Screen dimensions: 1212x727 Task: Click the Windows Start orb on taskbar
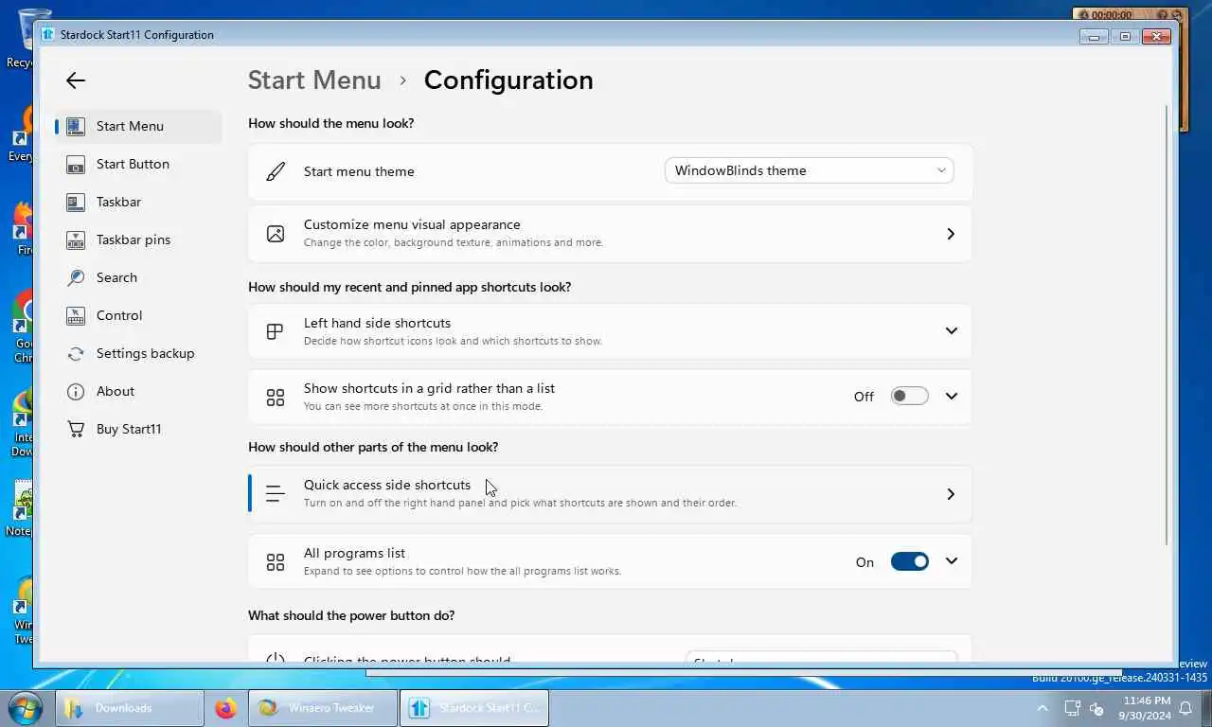point(25,708)
